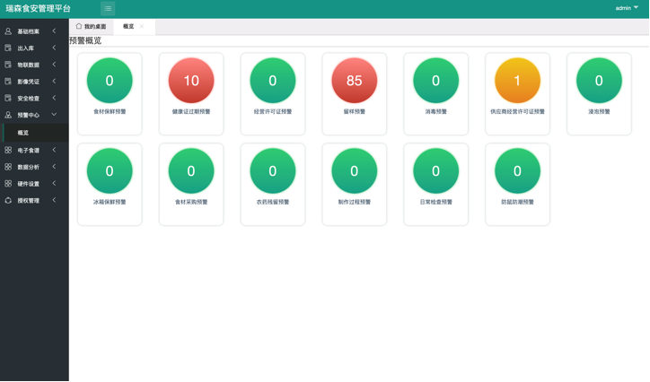Switch to the 我的桌面 tab
Image resolution: width=650 pixels, height=382 pixels.
click(x=94, y=27)
